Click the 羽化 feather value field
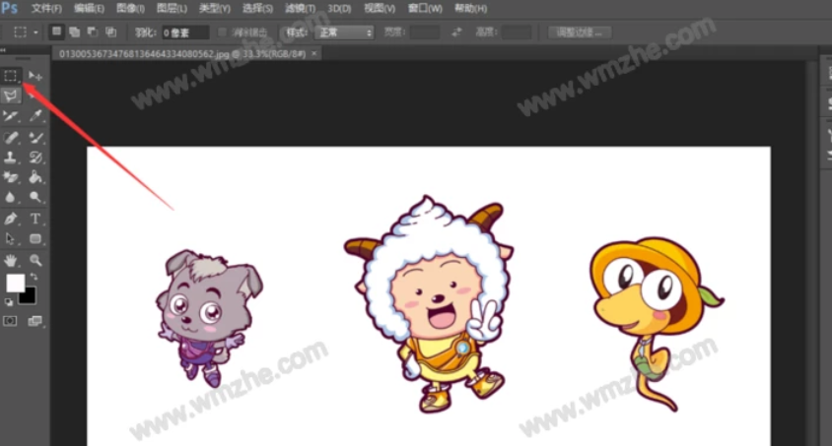Screen dimensions: 832x446 tap(184, 32)
